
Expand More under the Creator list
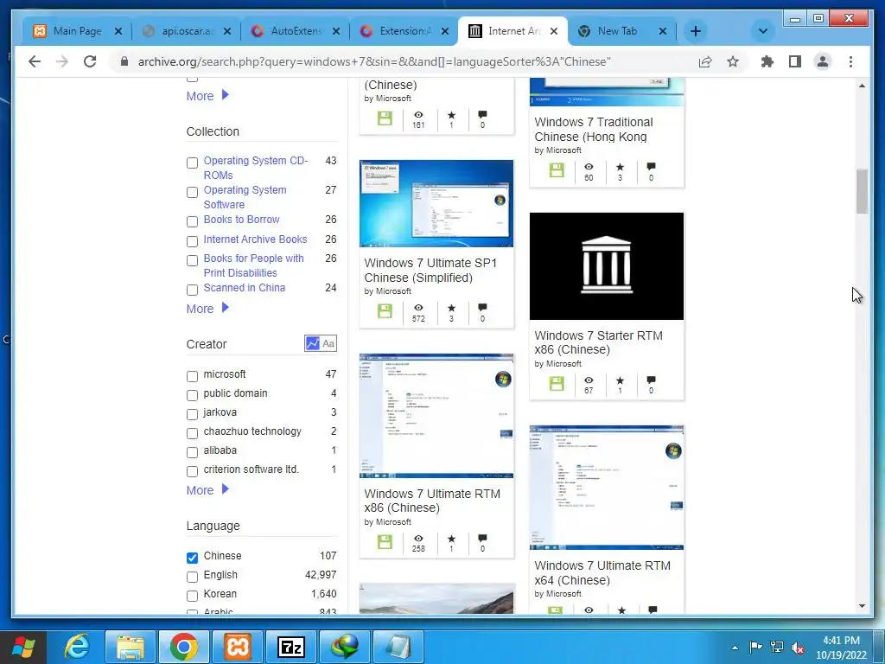(207, 490)
